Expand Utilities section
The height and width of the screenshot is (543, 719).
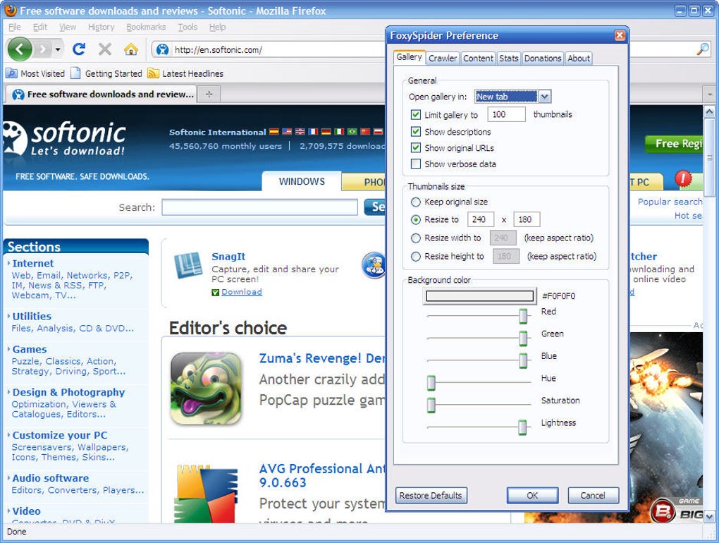(x=32, y=316)
